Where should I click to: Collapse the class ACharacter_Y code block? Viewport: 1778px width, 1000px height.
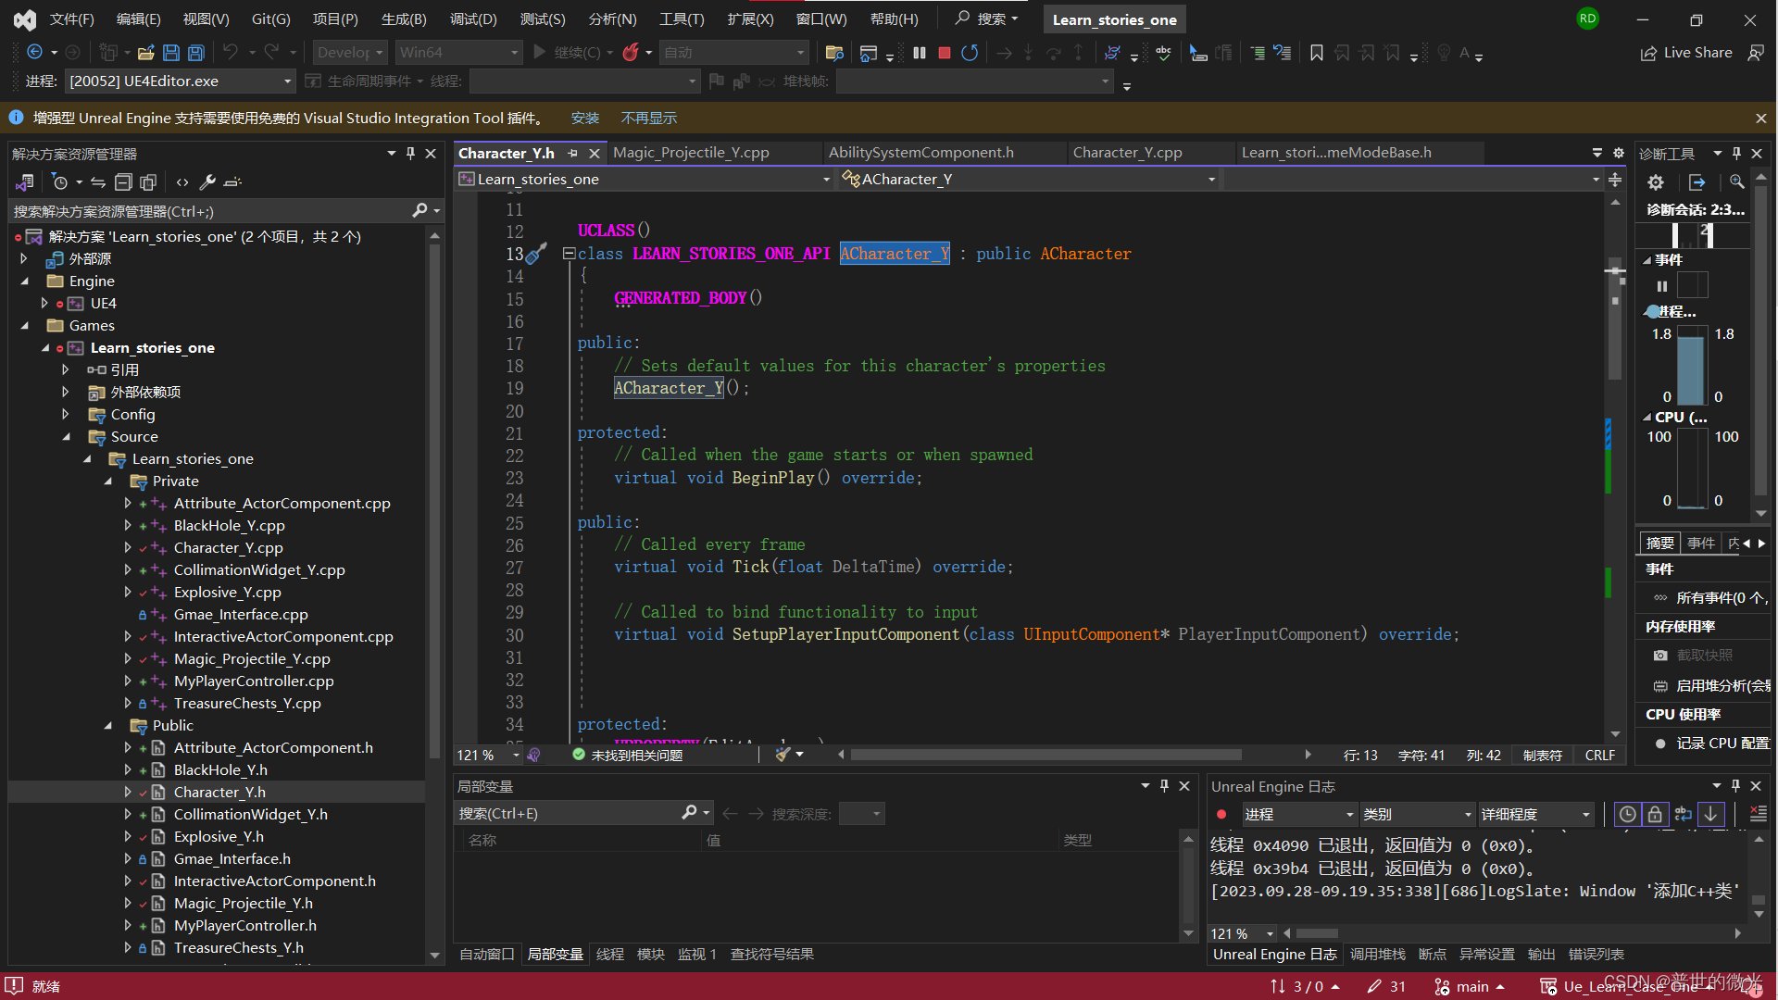(x=569, y=254)
